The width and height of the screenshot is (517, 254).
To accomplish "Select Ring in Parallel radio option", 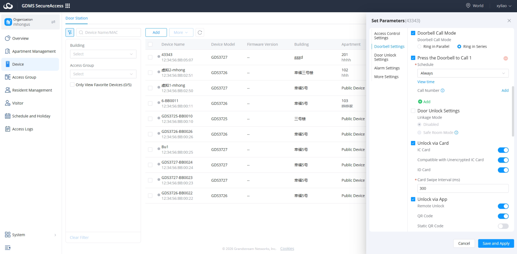I will [x=419, y=46].
